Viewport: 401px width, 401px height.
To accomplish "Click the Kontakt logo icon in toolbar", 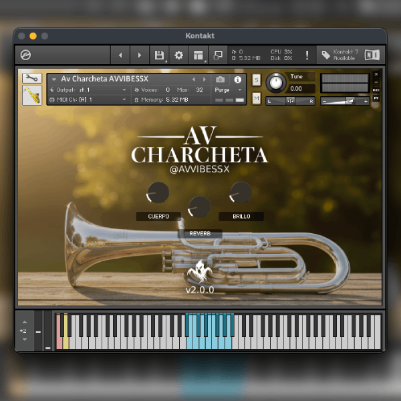I will pyautogui.click(x=25, y=55).
